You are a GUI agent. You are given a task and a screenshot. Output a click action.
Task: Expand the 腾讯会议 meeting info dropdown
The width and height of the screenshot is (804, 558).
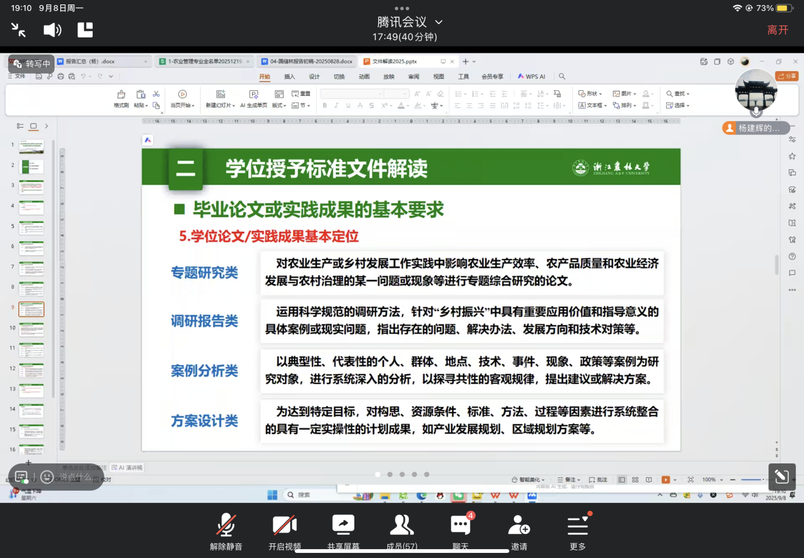point(438,22)
